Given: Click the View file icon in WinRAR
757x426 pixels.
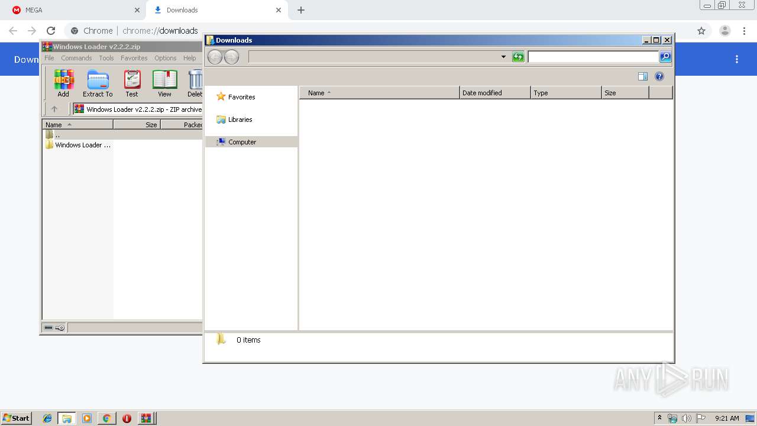Looking at the screenshot, I should (x=164, y=83).
